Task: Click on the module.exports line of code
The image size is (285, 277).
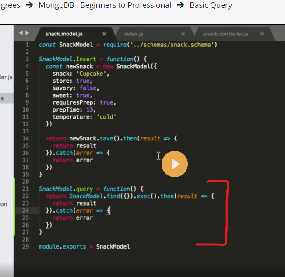Action: pos(84,246)
